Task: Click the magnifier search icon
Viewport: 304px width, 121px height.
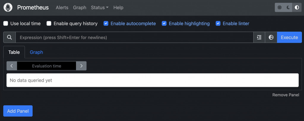Action: click(9, 37)
